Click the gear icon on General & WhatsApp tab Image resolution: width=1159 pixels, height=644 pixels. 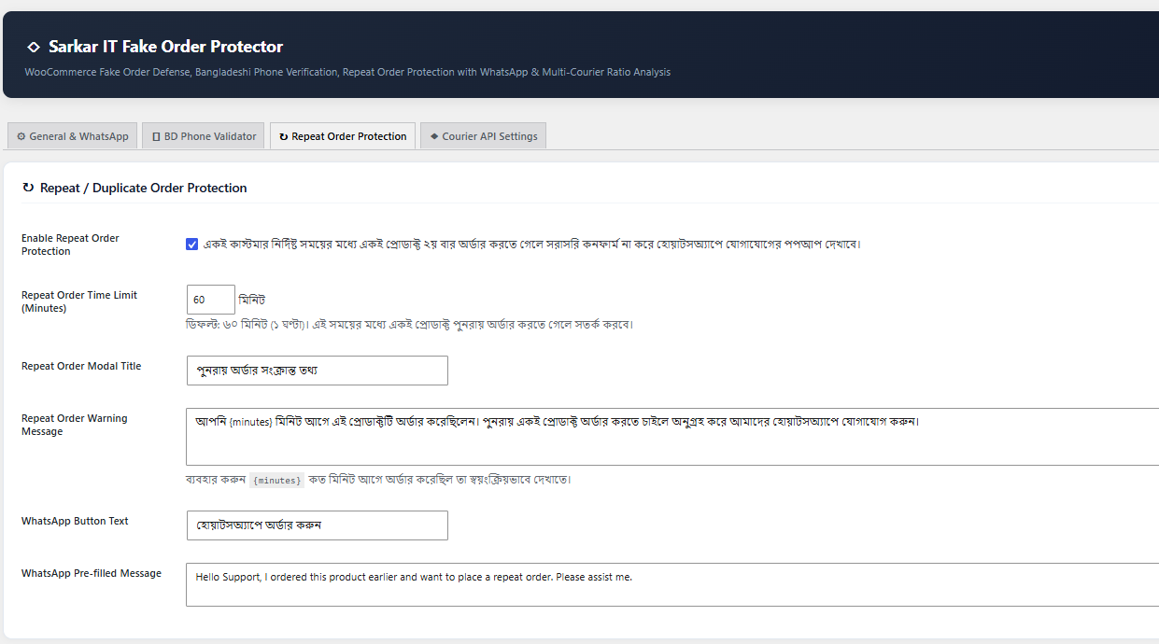point(21,136)
